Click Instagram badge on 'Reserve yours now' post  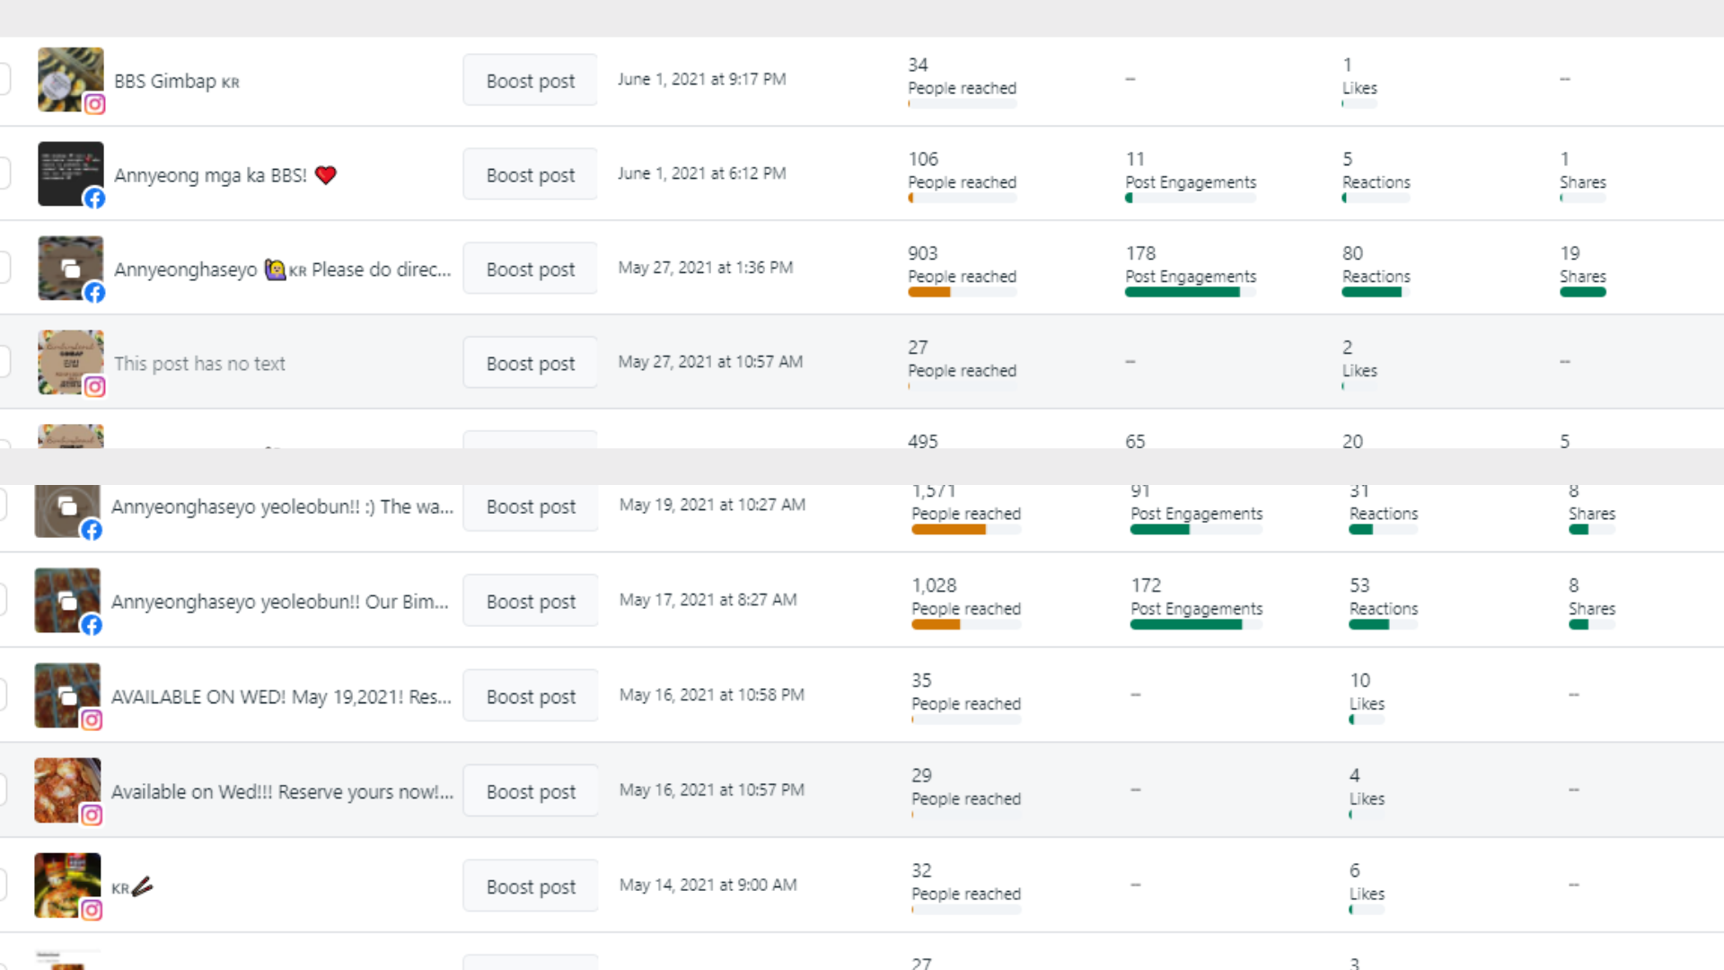[92, 816]
